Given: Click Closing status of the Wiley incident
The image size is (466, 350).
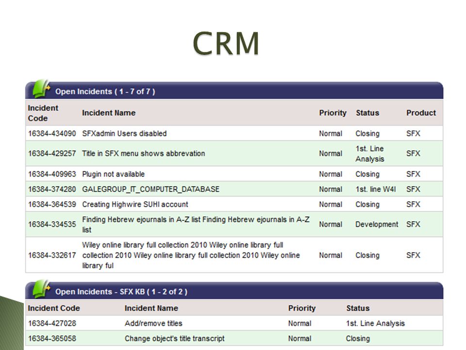Looking at the screenshot, I should 367,255.
